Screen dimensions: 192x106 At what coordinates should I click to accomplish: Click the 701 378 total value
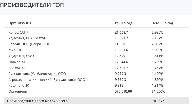tap(158, 101)
